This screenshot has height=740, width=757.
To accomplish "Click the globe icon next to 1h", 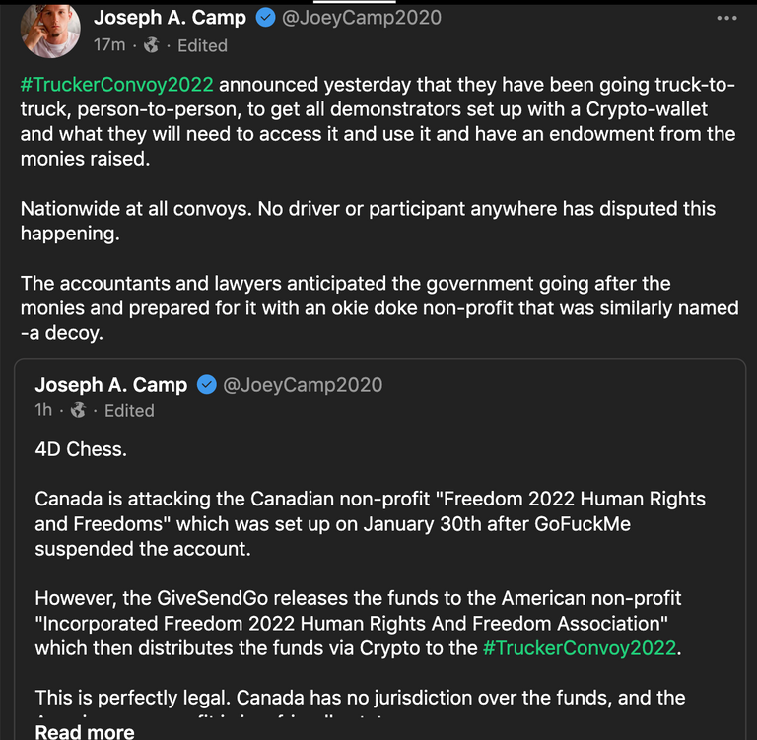I will [x=79, y=410].
